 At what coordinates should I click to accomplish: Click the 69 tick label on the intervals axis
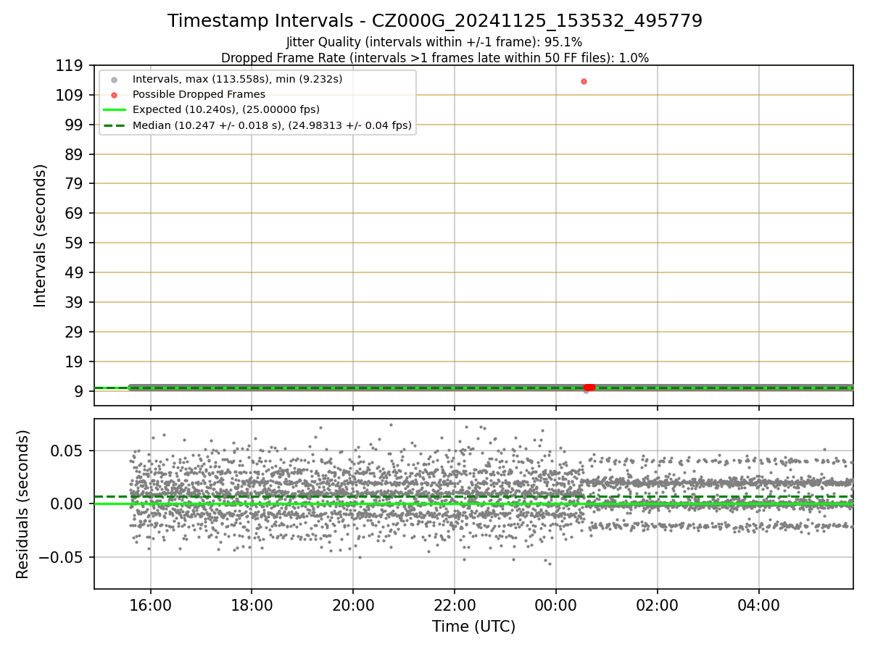click(x=76, y=214)
